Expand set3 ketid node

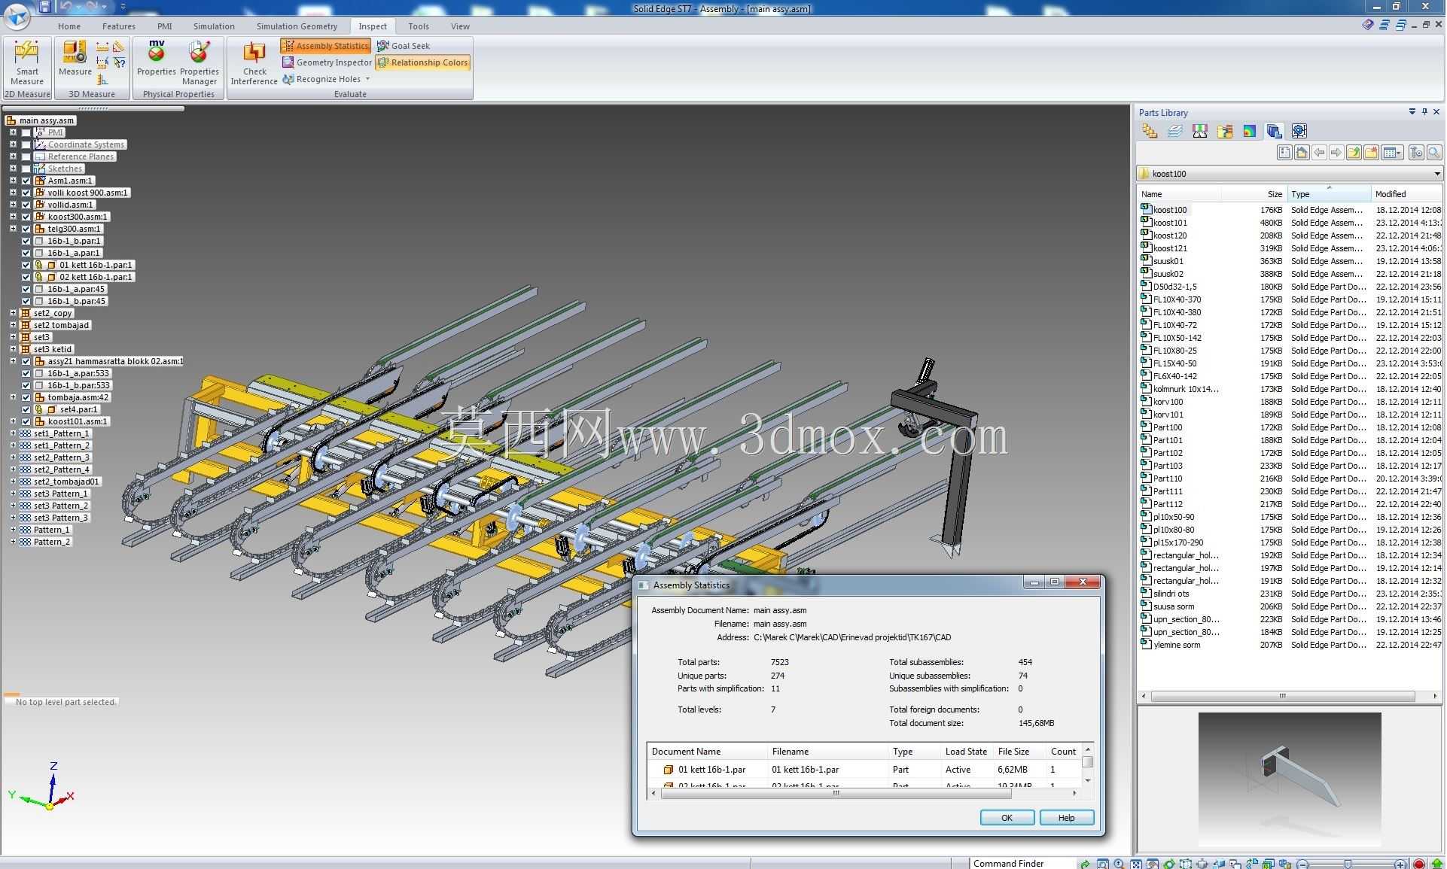[13, 349]
